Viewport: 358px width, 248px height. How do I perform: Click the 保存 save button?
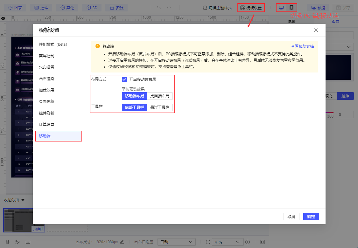tap(343, 8)
